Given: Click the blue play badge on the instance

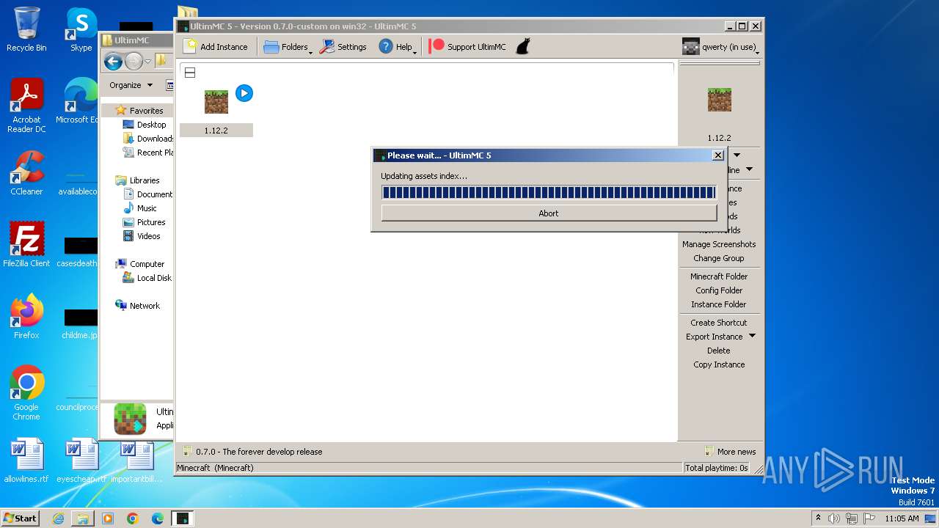Looking at the screenshot, I should (244, 93).
